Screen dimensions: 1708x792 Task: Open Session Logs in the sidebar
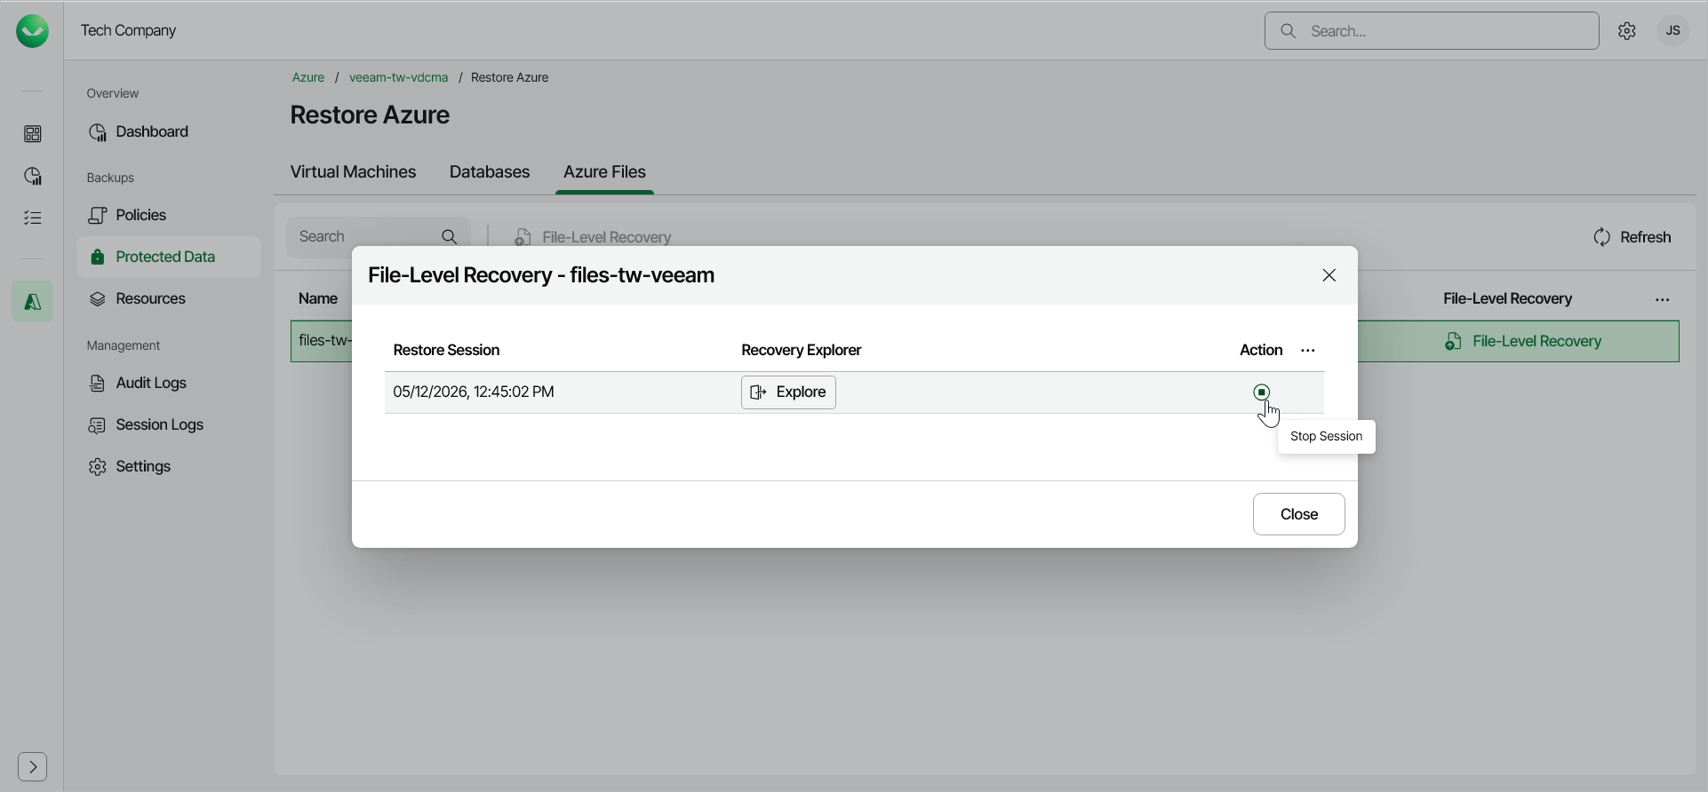pos(169,424)
